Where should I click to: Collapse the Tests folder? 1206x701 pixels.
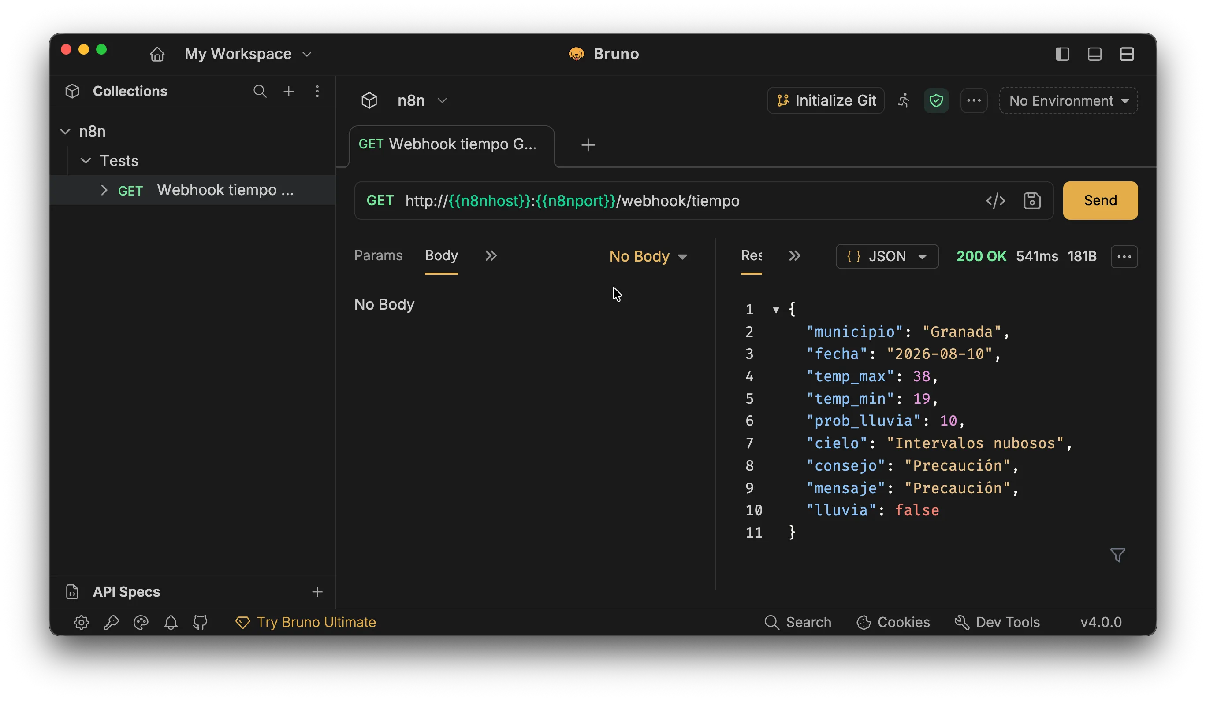(x=86, y=161)
